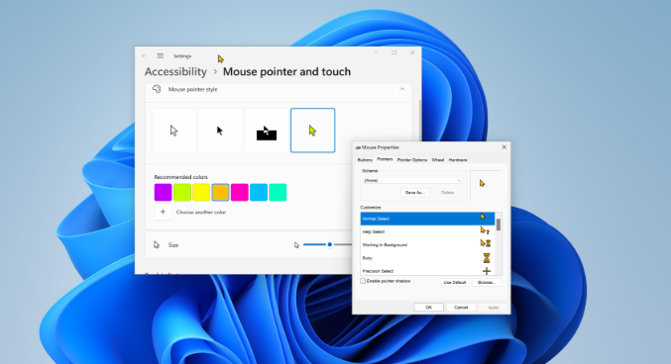Select Busy in Customize list

click(x=427, y=258)
